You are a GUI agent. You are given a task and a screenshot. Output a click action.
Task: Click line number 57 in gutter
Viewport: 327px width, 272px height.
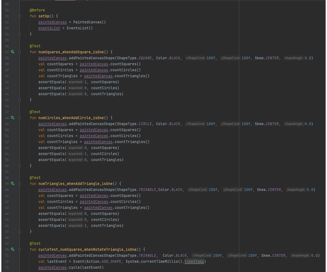click(x=7, y=172)
